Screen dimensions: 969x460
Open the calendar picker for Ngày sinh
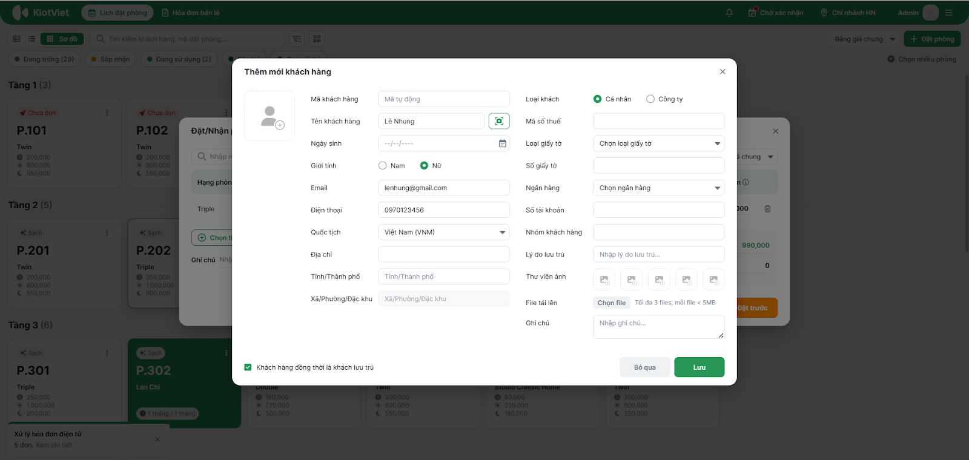502,143
